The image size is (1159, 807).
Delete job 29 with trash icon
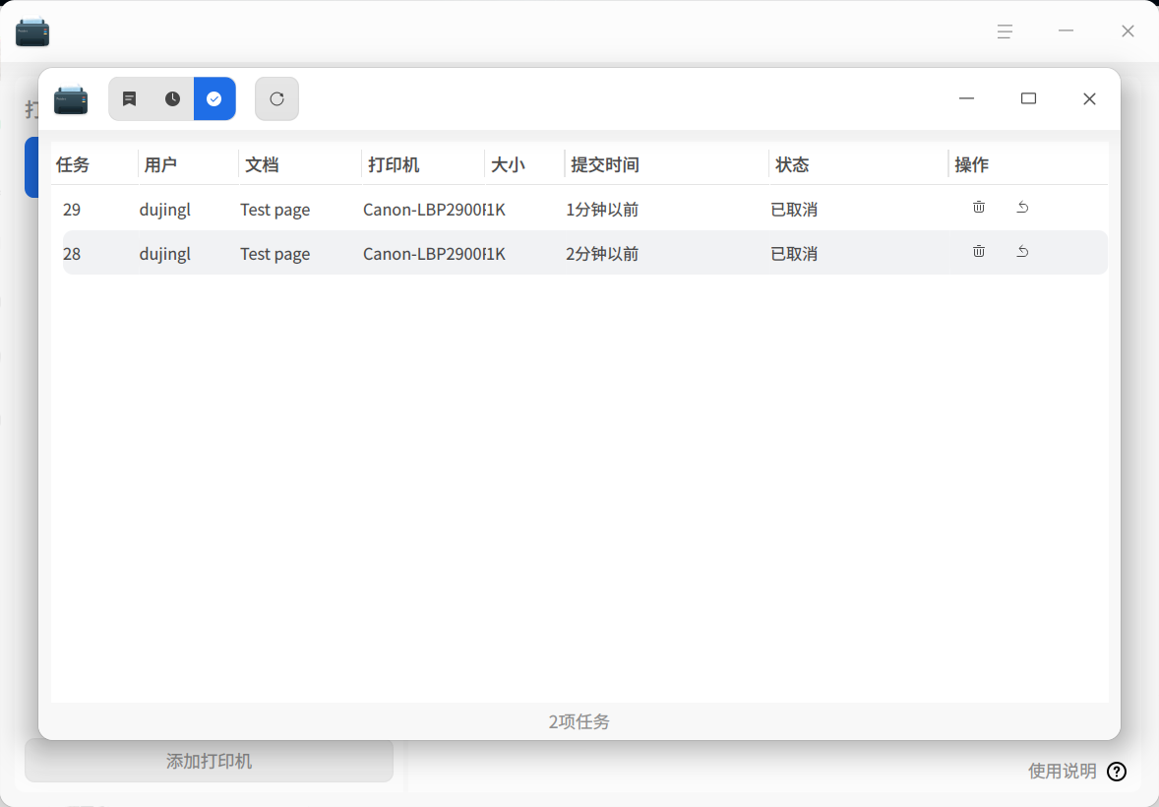click(x=979, y=207)
